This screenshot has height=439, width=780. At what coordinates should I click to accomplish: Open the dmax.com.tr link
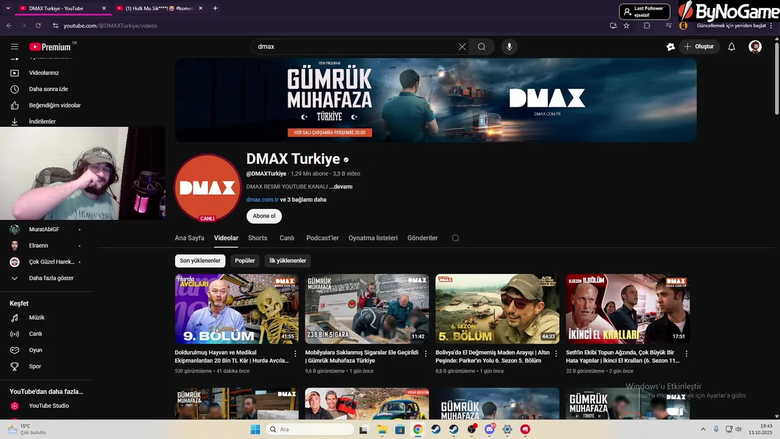click(262, 199)
